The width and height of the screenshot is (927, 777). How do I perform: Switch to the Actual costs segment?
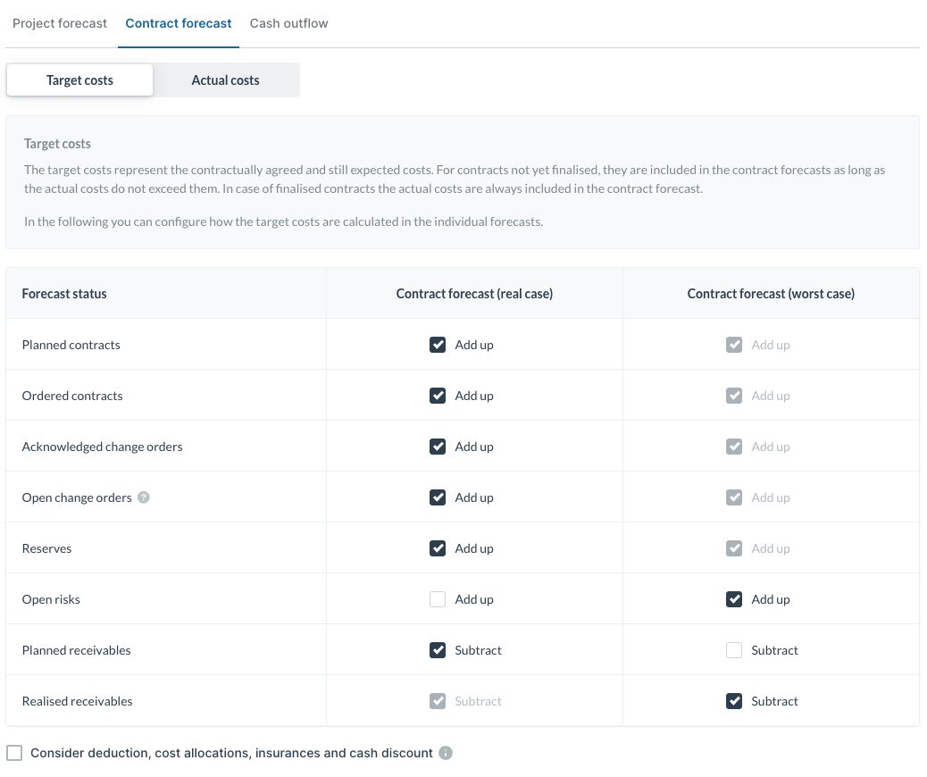[x=225, y=80]
